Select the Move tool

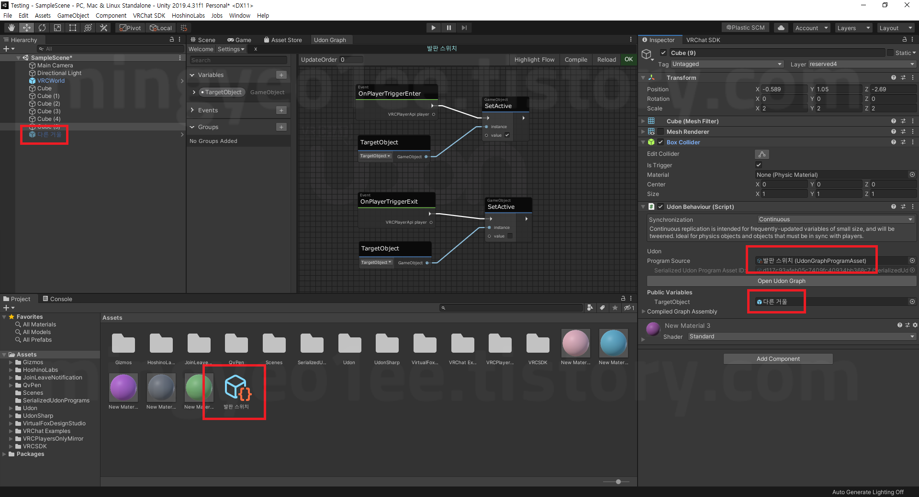pyautogui.click(x=27, y=28)
